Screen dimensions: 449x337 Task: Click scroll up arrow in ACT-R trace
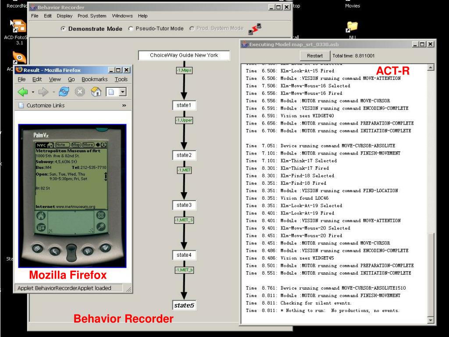[431, 68]
